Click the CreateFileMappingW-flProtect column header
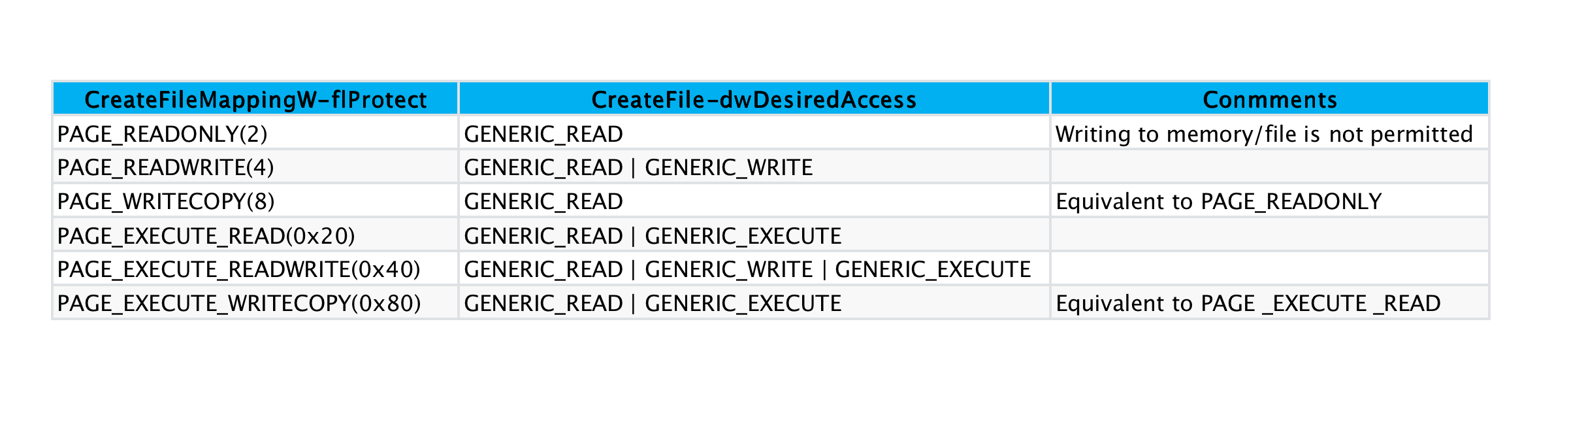The image size is (1569, 426). 255,99
